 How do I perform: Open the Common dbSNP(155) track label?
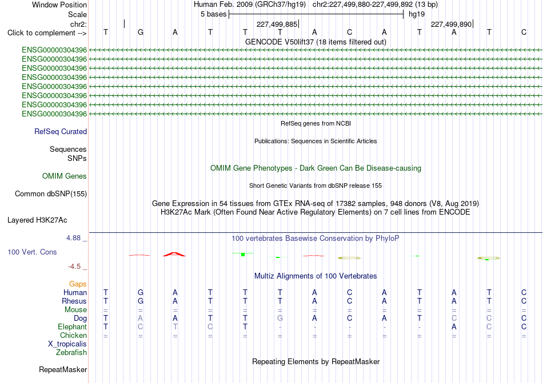click(x=50, y=194)
